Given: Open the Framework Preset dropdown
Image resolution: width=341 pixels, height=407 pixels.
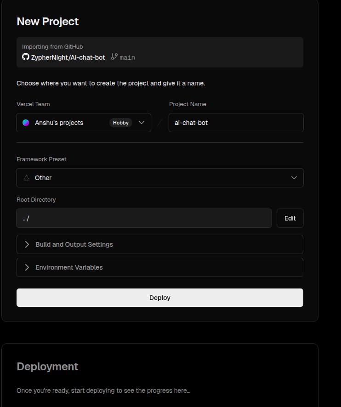Looking at the screenshot, I should click(159, 178).
